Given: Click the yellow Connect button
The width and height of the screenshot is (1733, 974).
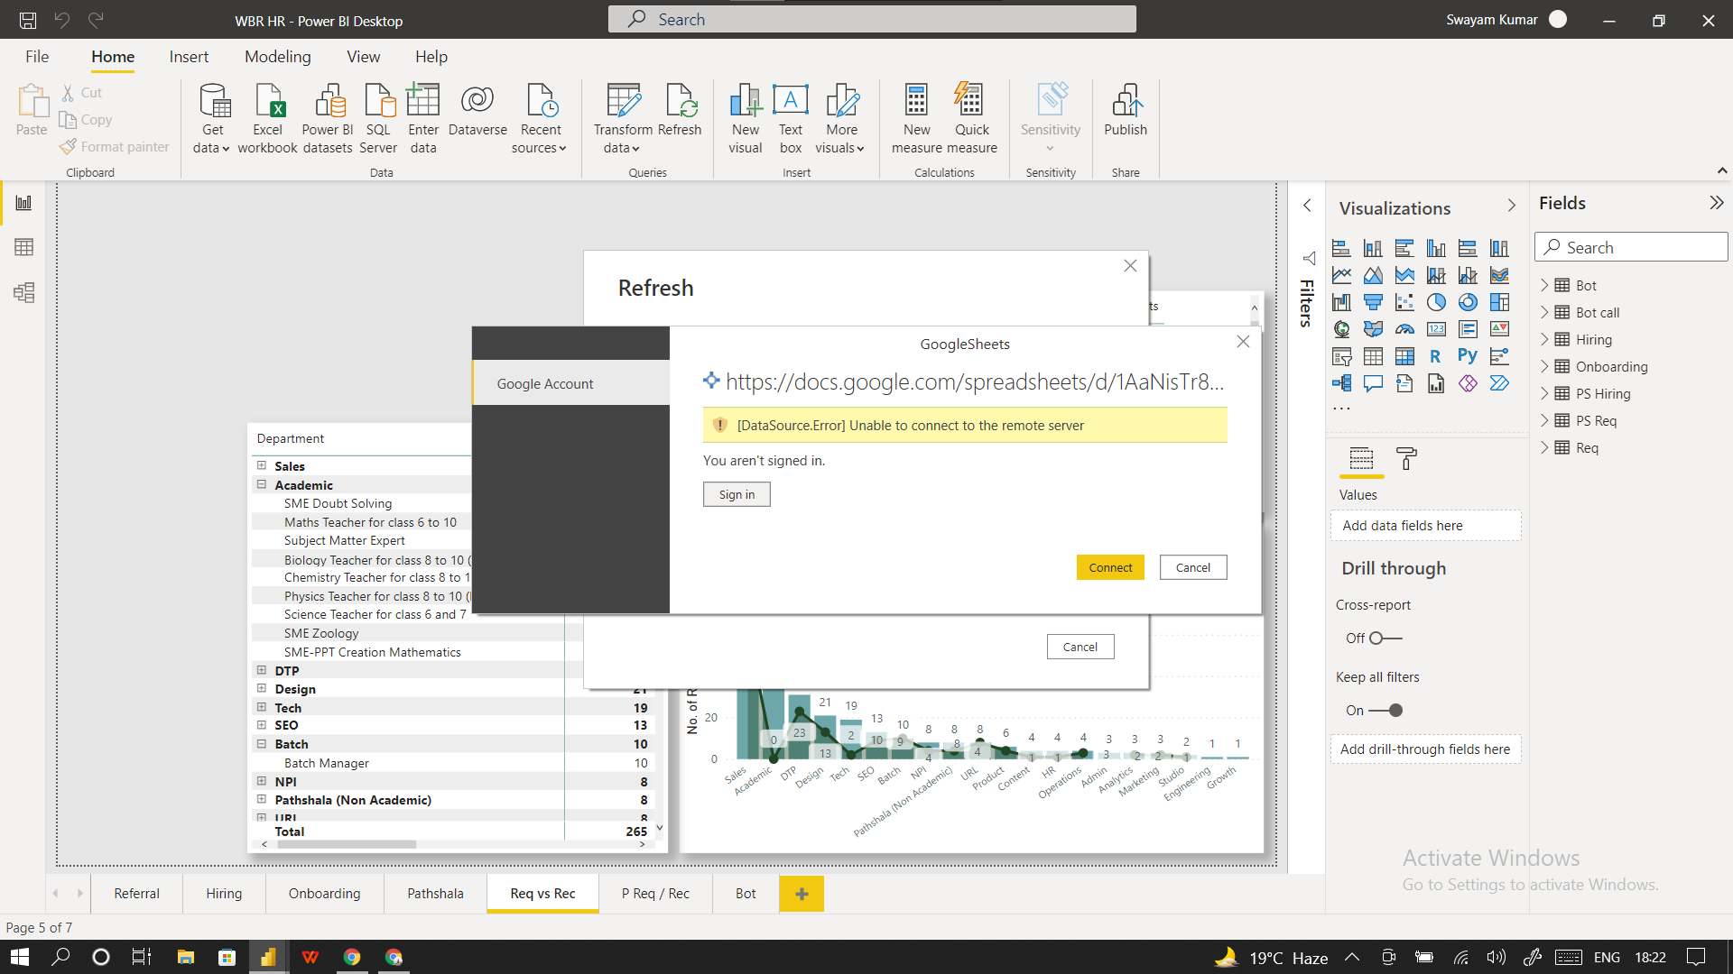Looking at the screenshot, I should pyautogui.click(x=1110, y=567).
